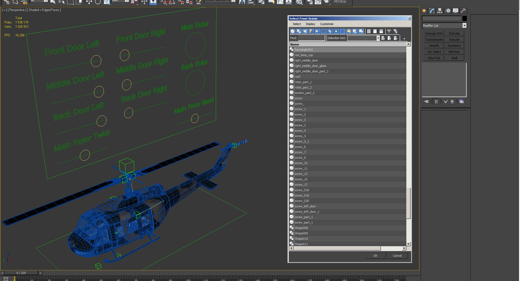The height and width of the screenshot is (281, 520).
Task: Open the Utilities hammer panel tab
Action: [x=463, y=11]
